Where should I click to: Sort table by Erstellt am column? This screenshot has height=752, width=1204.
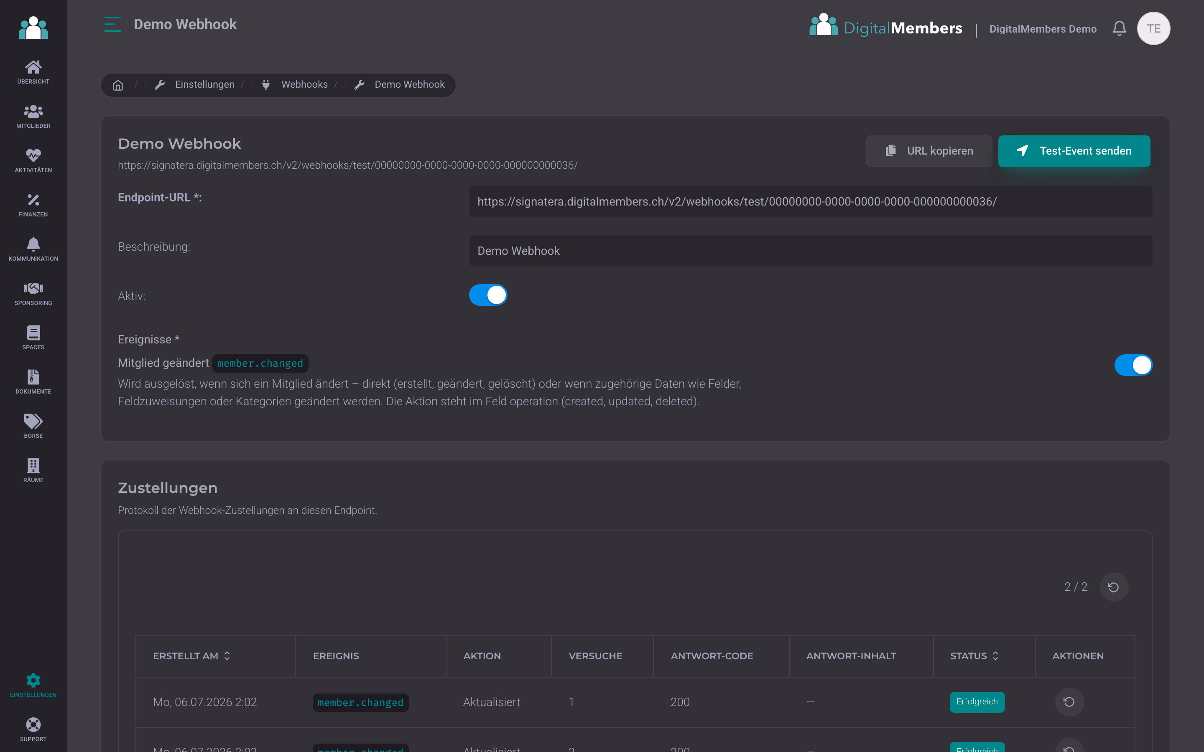191,656
